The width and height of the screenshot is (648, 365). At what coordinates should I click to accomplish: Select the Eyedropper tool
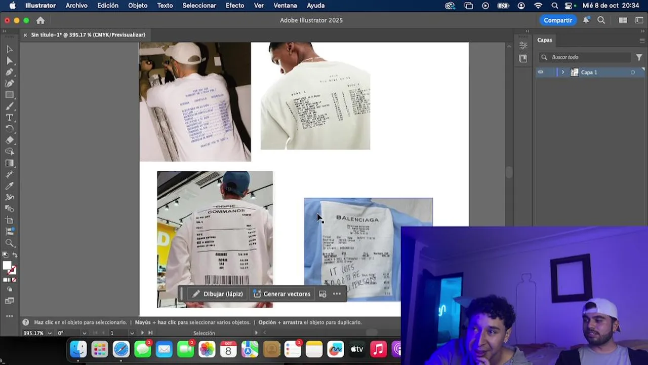tap(9, 186)
